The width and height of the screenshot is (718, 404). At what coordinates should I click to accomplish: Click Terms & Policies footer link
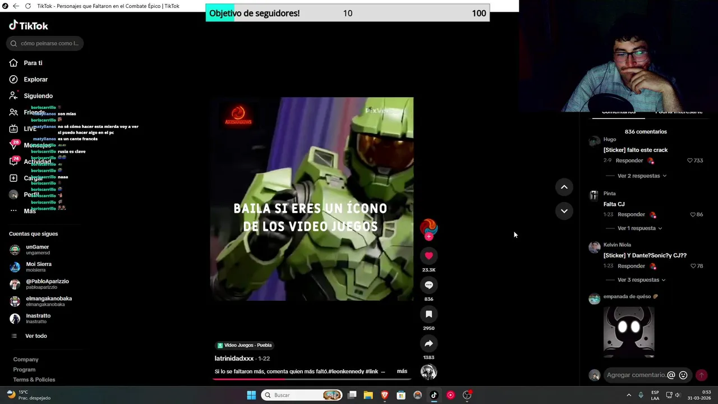coord(34,379)
